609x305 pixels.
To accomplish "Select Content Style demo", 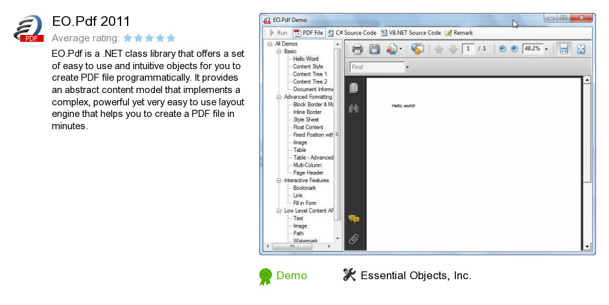I will tap(308, 67).
